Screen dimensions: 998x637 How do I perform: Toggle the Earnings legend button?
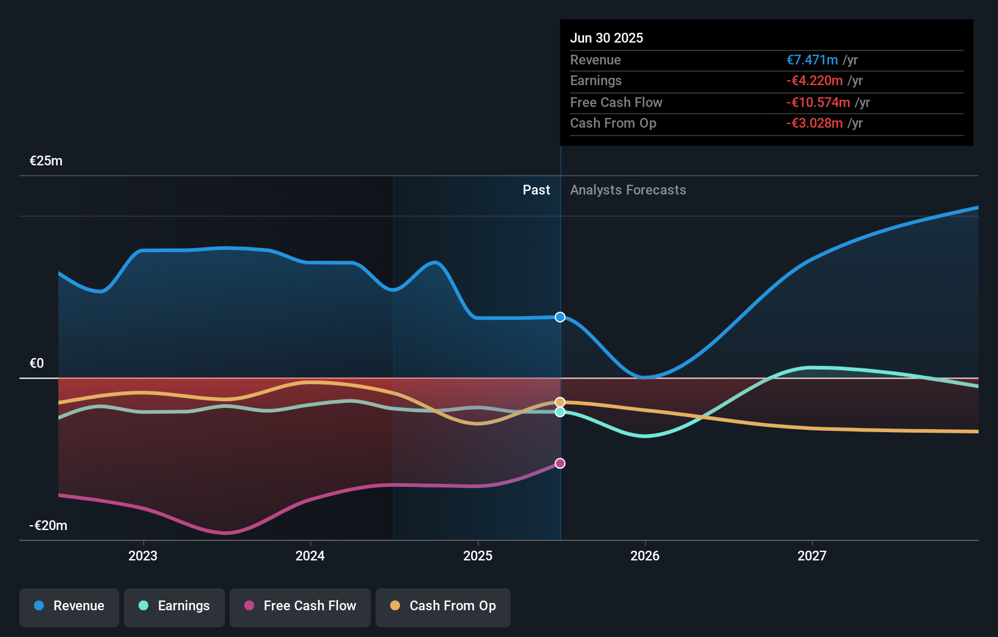[174, 607]
